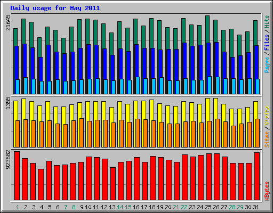Select the cyan pages bar for day 16
273x213 pixels.
pos(138,85)
